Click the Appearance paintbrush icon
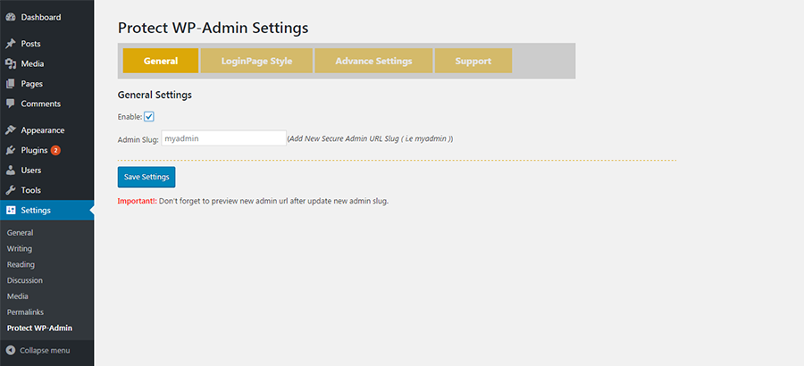The height and width of the screenshot is (366, 804). click(x=10, y=130)
